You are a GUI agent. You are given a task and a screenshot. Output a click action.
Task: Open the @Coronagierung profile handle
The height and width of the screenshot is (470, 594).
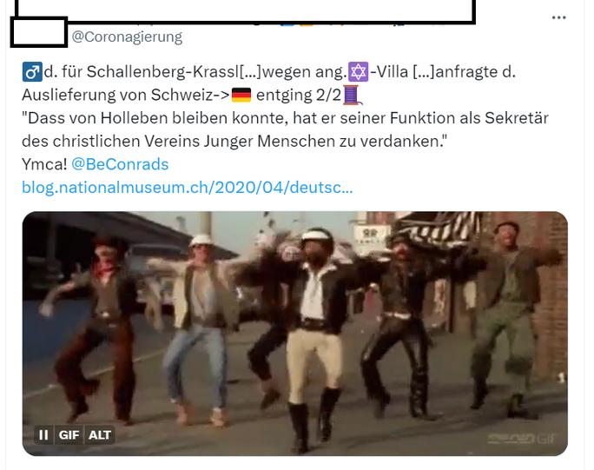tap(127, 36)
